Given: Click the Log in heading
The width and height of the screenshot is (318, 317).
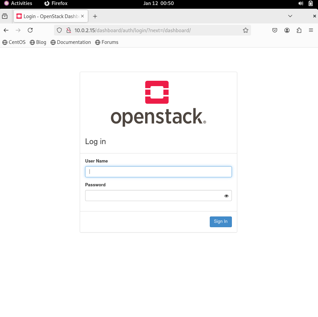Looking at the screenshot, I should pyautogui.click(x=96, y=141).
